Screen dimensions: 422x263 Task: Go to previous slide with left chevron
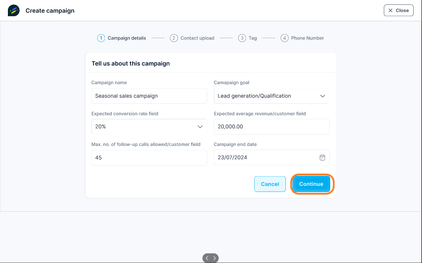pyautogui.click(x=207, y=258)
